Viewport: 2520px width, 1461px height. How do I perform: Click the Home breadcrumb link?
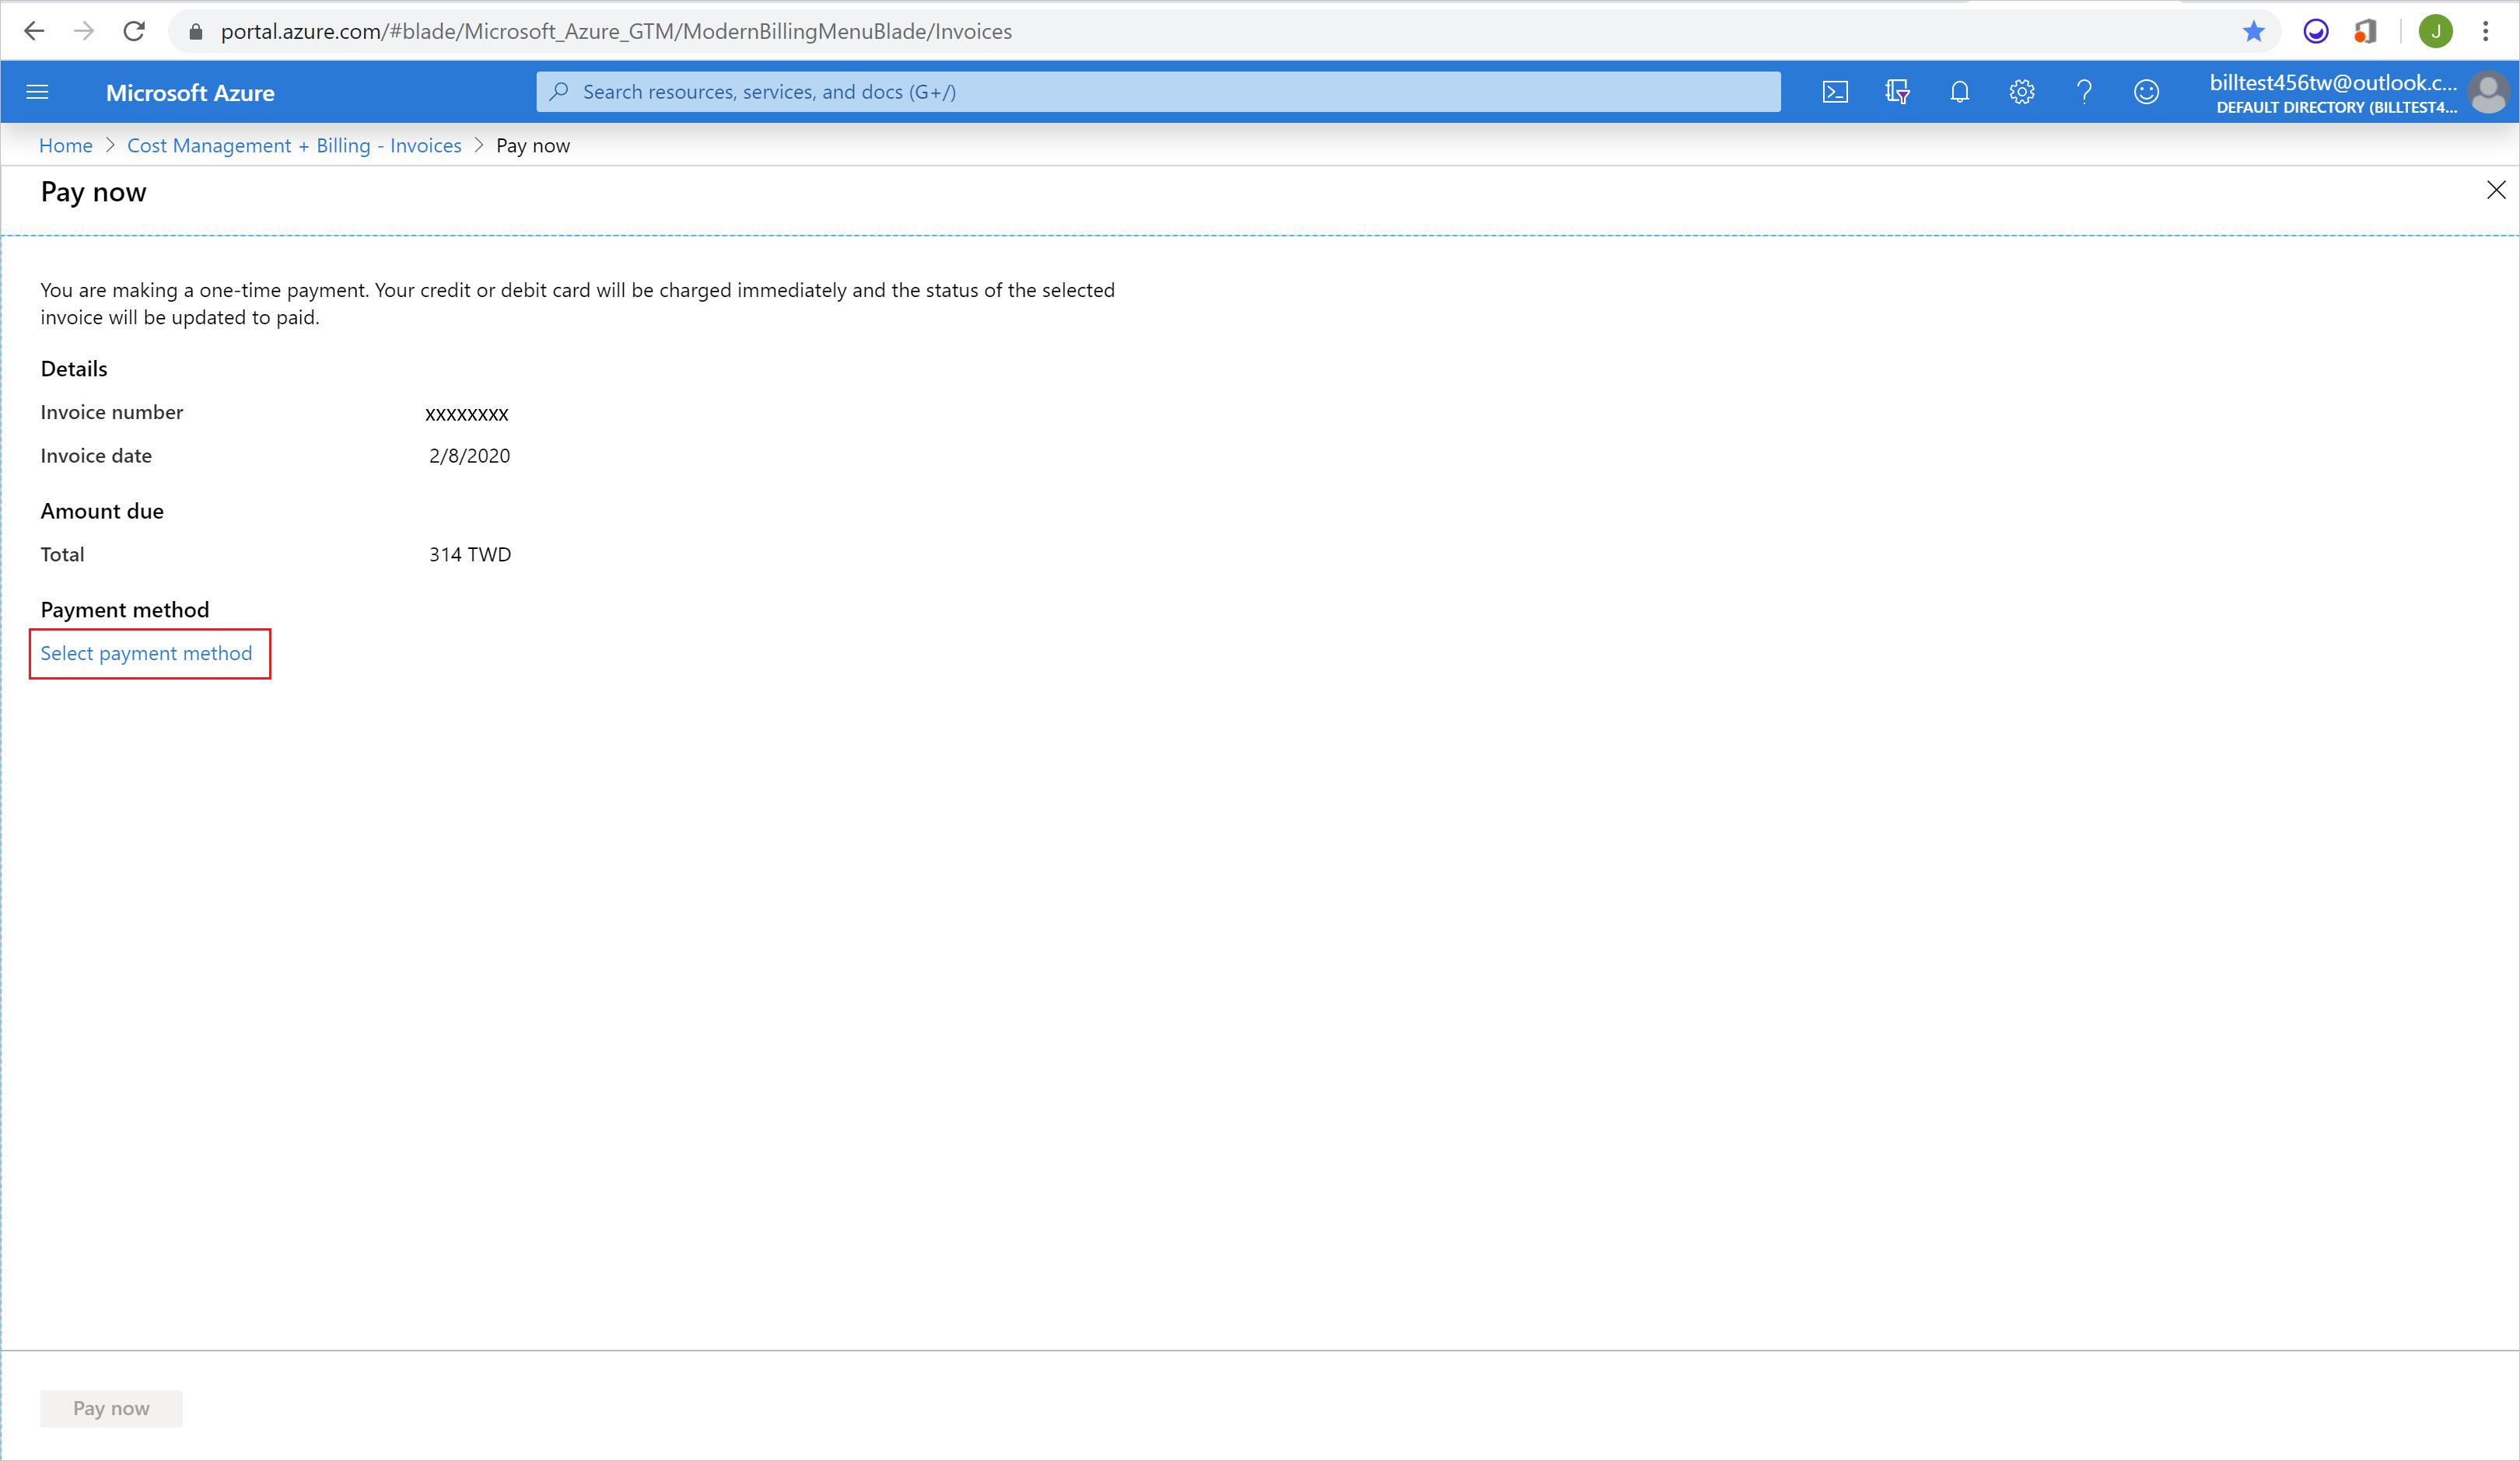click(x=66, y=145)
